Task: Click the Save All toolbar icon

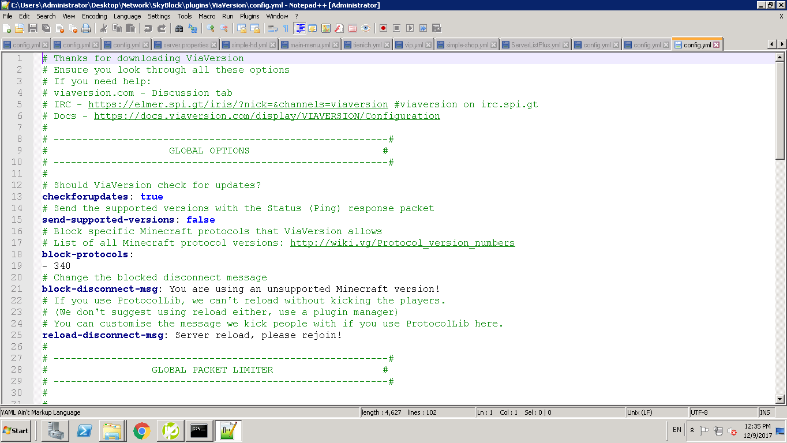Action: pyautogui.click(x=46, y=28)
